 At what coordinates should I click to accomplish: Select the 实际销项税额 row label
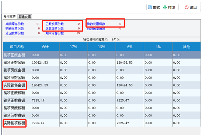14,123
